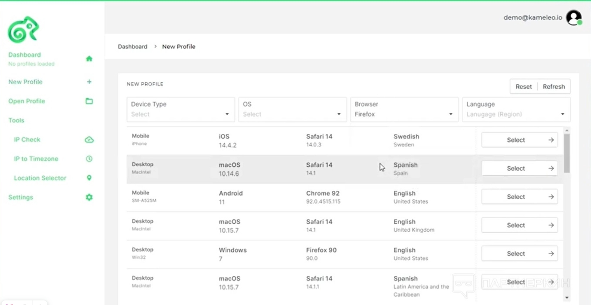Click the Settings gear icon
Screen dimensions: 591x305
tap(89, 197)
